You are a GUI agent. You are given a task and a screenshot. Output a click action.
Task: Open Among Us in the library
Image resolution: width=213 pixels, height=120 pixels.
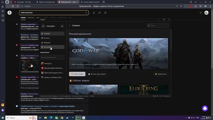[x=52, y=63]
